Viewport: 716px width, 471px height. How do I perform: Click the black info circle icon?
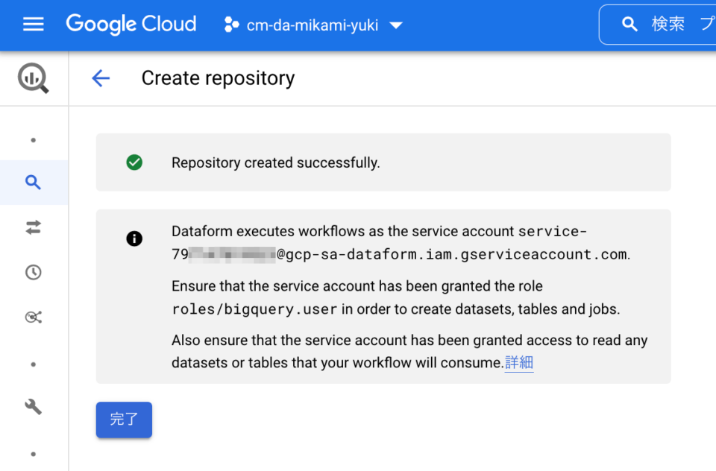pos(134,238)
